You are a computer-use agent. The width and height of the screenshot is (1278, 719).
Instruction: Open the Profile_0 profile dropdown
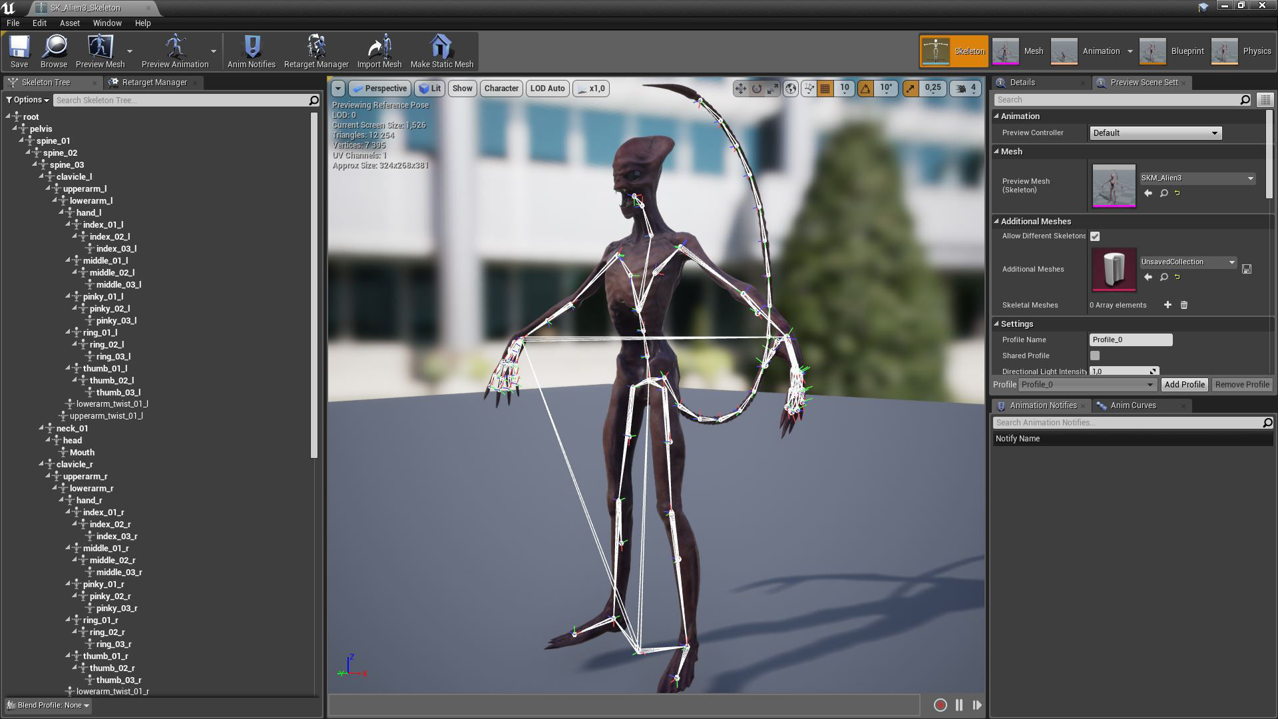tap(1088, 385)
